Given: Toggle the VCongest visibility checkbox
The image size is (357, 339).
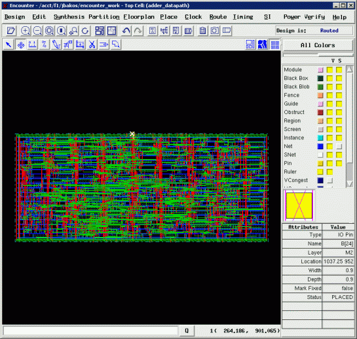Looking at the screenshot, I should click(329, 180).
